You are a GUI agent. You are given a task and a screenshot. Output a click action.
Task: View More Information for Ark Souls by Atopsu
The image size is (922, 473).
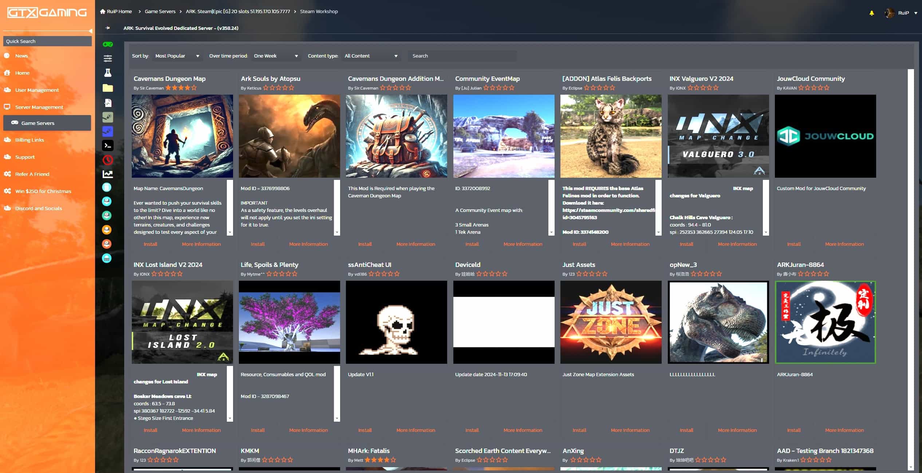pos(308,244)
